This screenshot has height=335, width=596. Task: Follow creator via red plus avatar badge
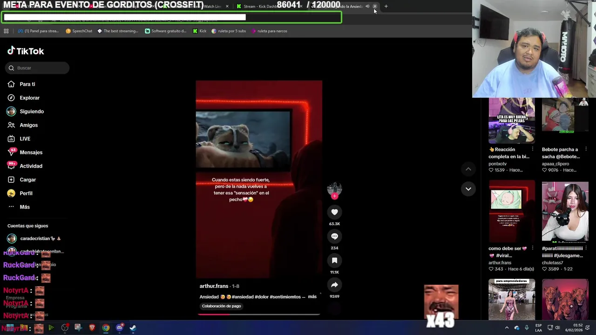[x=334, y=196]
